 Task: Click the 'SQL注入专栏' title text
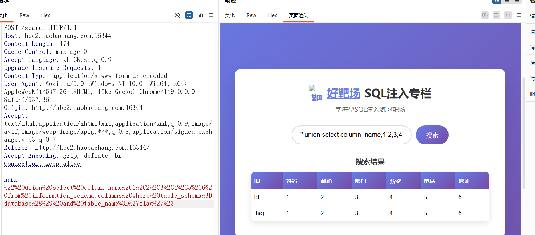click(x=398, y=94)
